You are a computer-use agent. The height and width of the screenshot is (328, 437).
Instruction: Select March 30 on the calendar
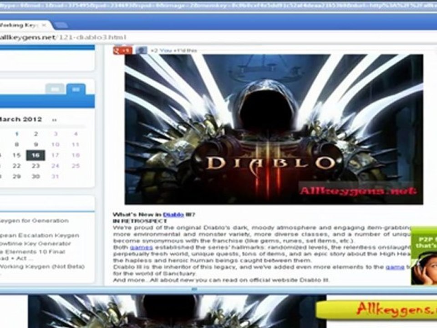[36, 177]
